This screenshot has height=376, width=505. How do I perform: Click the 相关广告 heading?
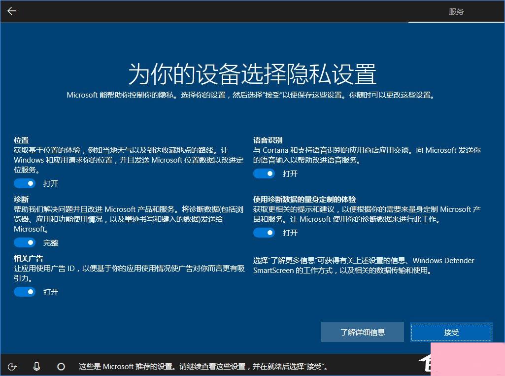click(29, 258)
